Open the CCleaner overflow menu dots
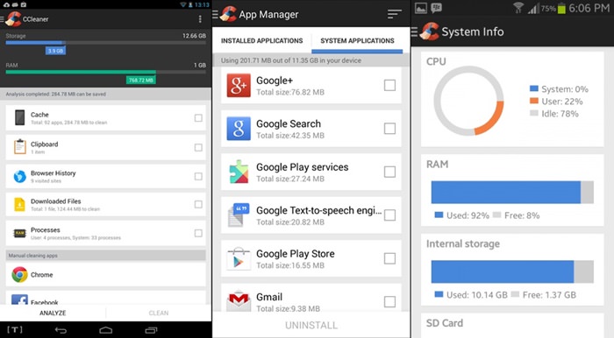614x338 pixels. [x=200, y=19]
